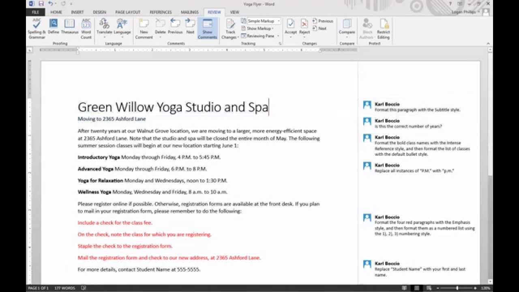Image resolution: width=519 pixels, height=292 pixels.
Task: Toggle Show Comments
Action: [x=207, y=28]
